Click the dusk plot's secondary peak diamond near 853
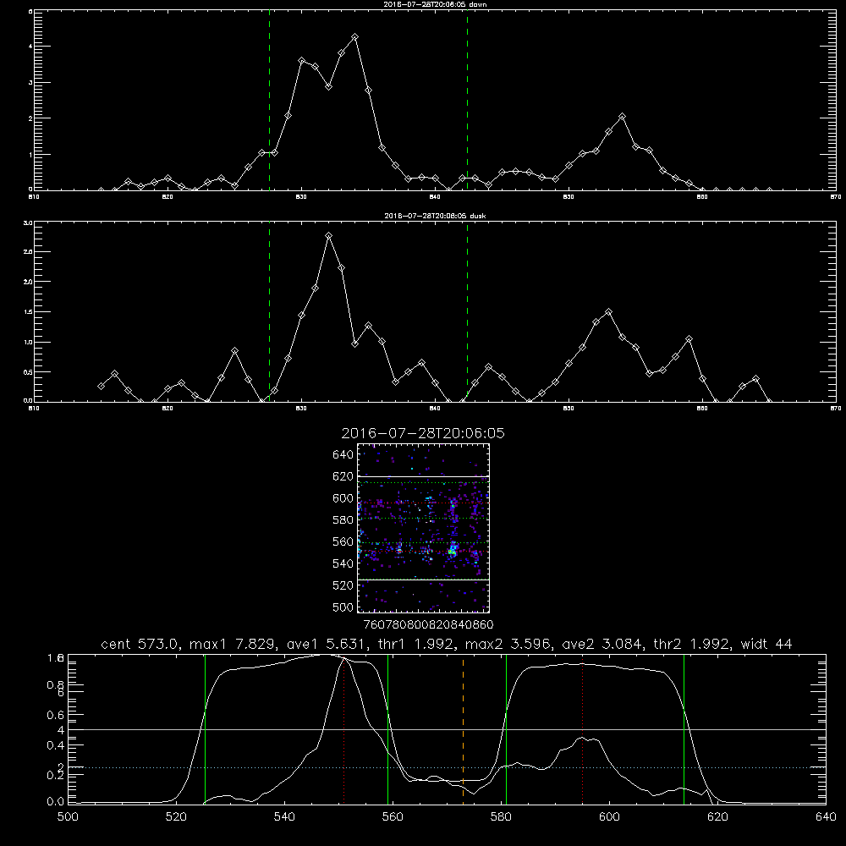846x846 pixels. (608, 312)
